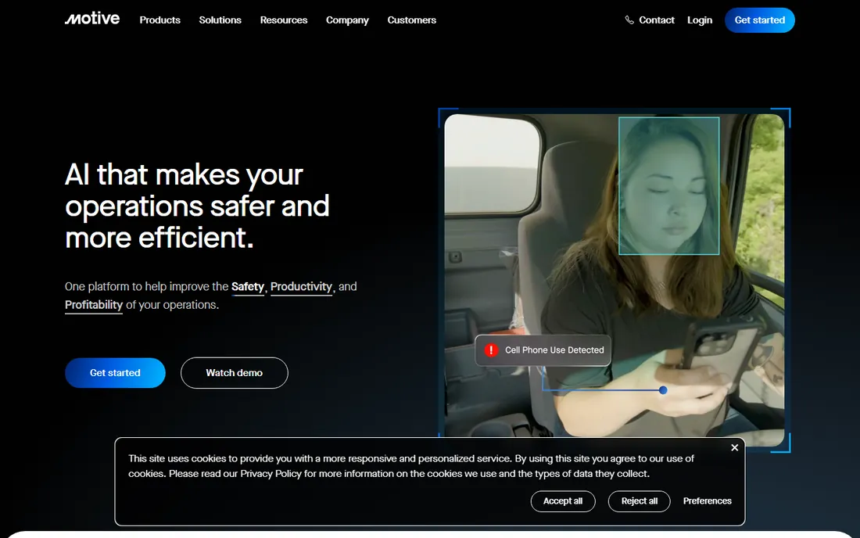Click the Contact link in the header

[x=657, y=20]
